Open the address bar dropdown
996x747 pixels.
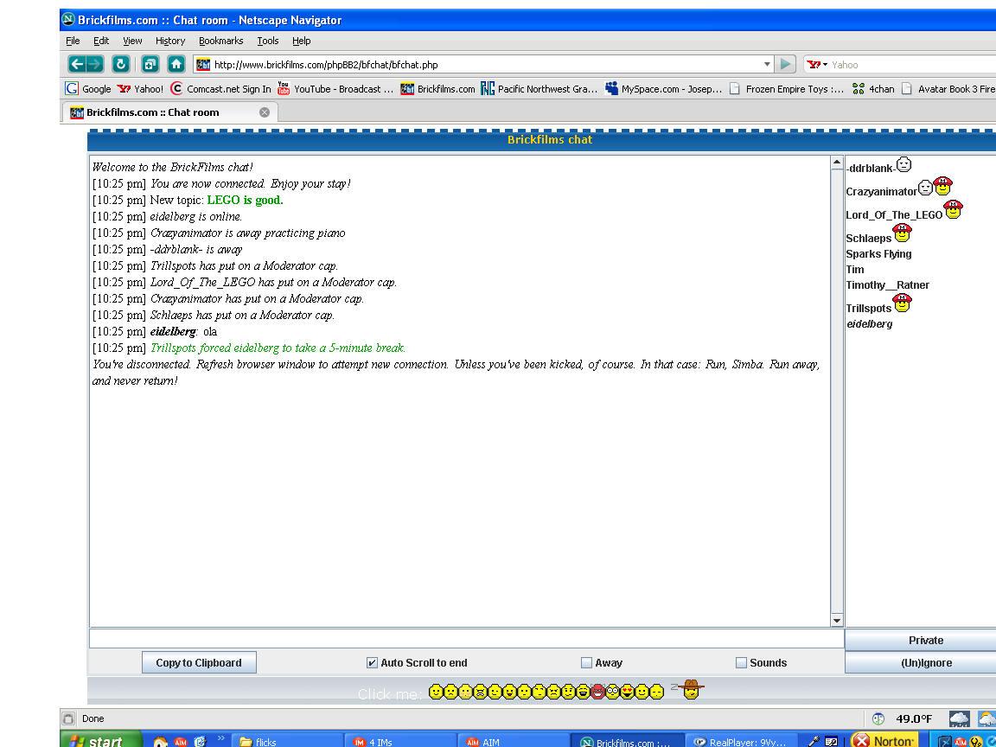766,64
